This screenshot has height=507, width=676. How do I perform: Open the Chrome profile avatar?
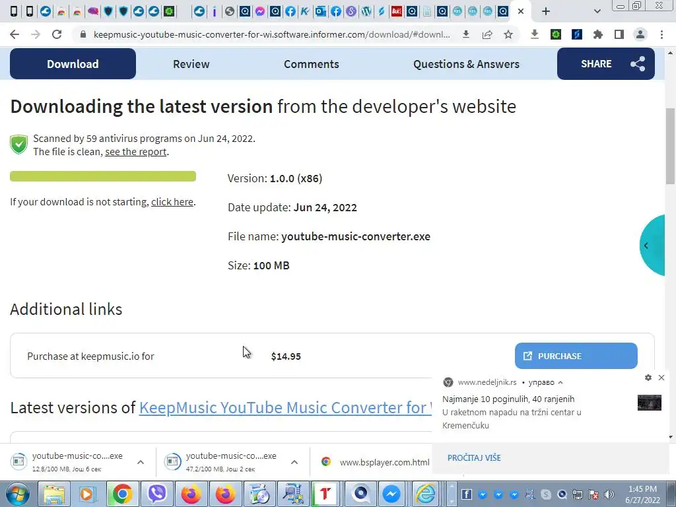pyautogui.click(x=640, y=34)
